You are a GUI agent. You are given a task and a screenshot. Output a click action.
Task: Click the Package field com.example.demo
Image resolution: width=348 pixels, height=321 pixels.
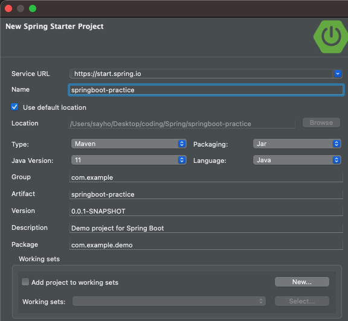click(206, 245)
